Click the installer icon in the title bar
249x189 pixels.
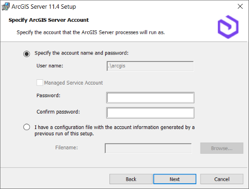5,7
